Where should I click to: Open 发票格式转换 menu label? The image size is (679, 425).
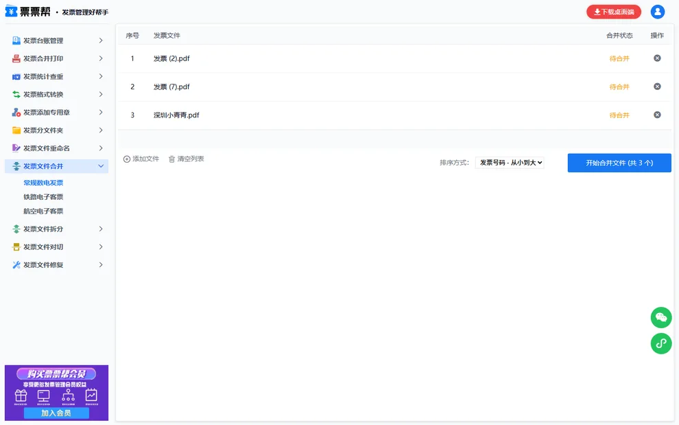pyautogui.click(x=43, y=95)
